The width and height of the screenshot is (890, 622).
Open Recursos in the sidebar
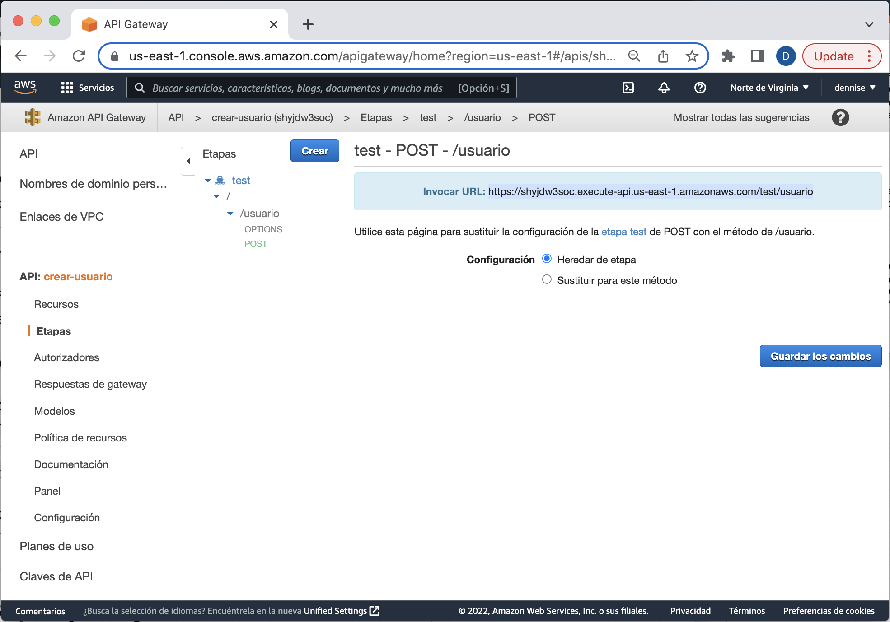56,304
